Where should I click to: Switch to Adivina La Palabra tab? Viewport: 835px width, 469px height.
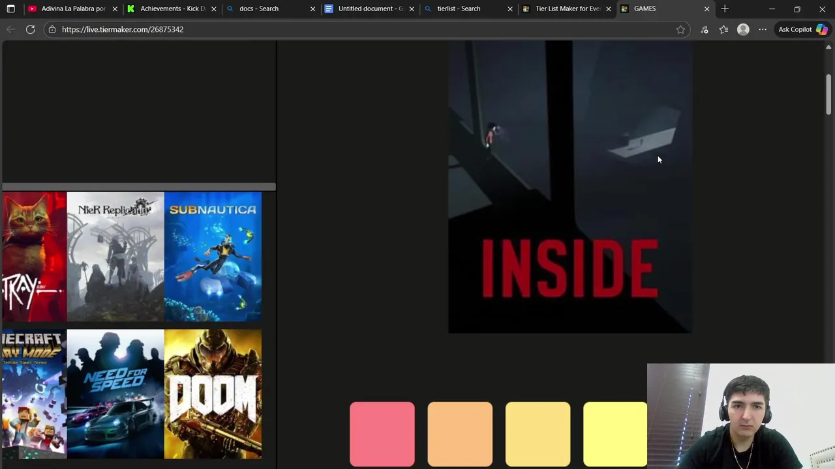[x=73, y=8]
